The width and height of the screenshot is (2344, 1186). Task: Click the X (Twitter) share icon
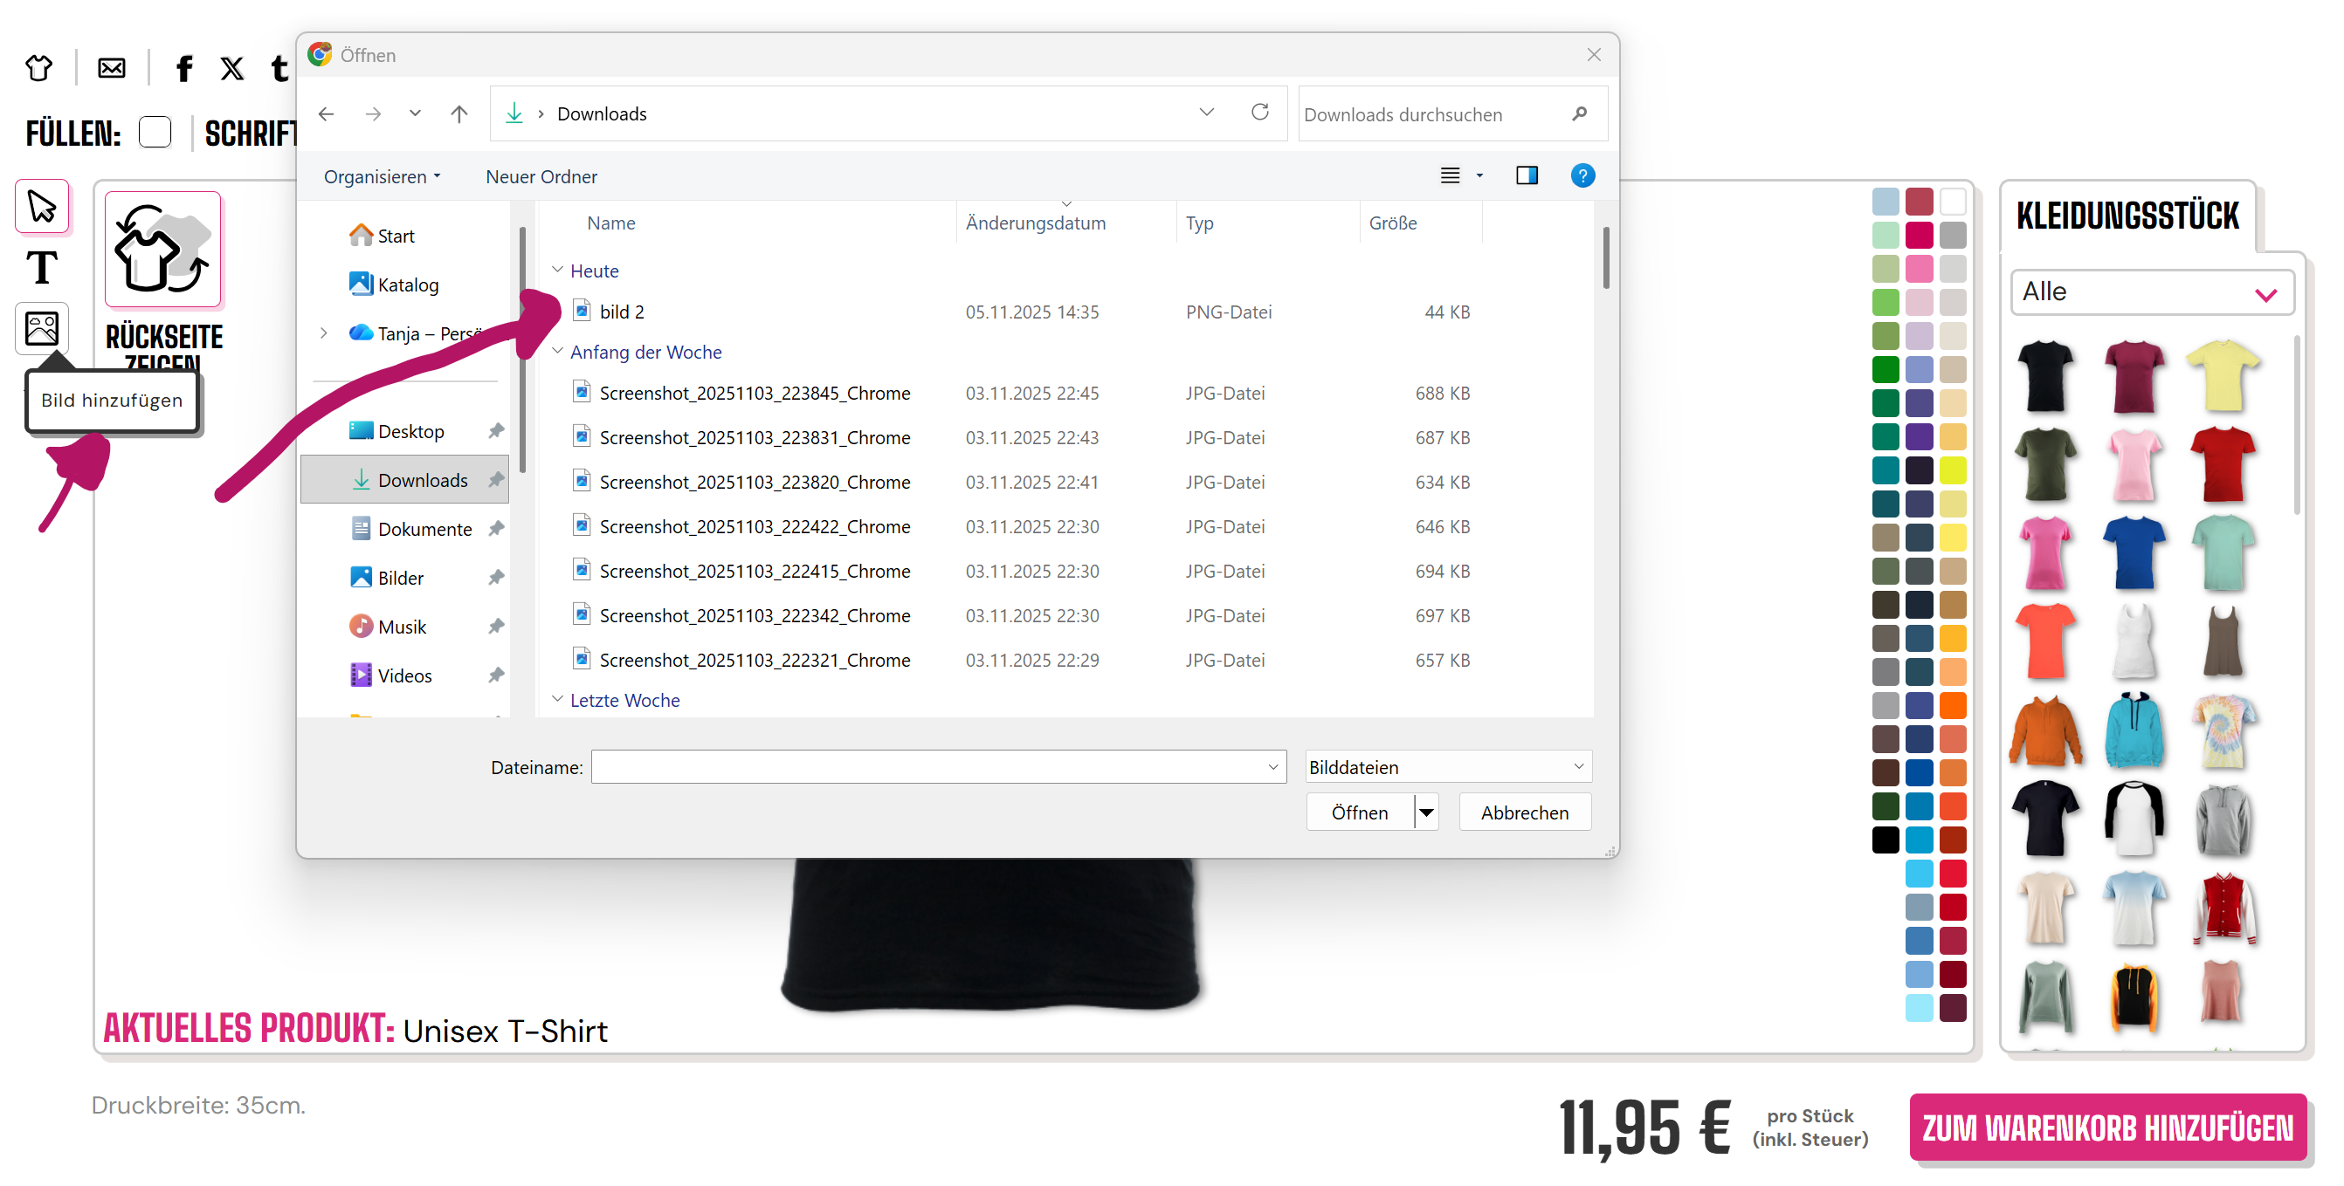point(232,68)
